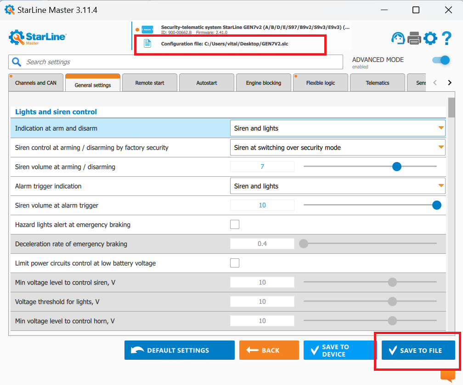
Task: Toggle the Advanced Mode switch
Action: [x=441, y=60]
